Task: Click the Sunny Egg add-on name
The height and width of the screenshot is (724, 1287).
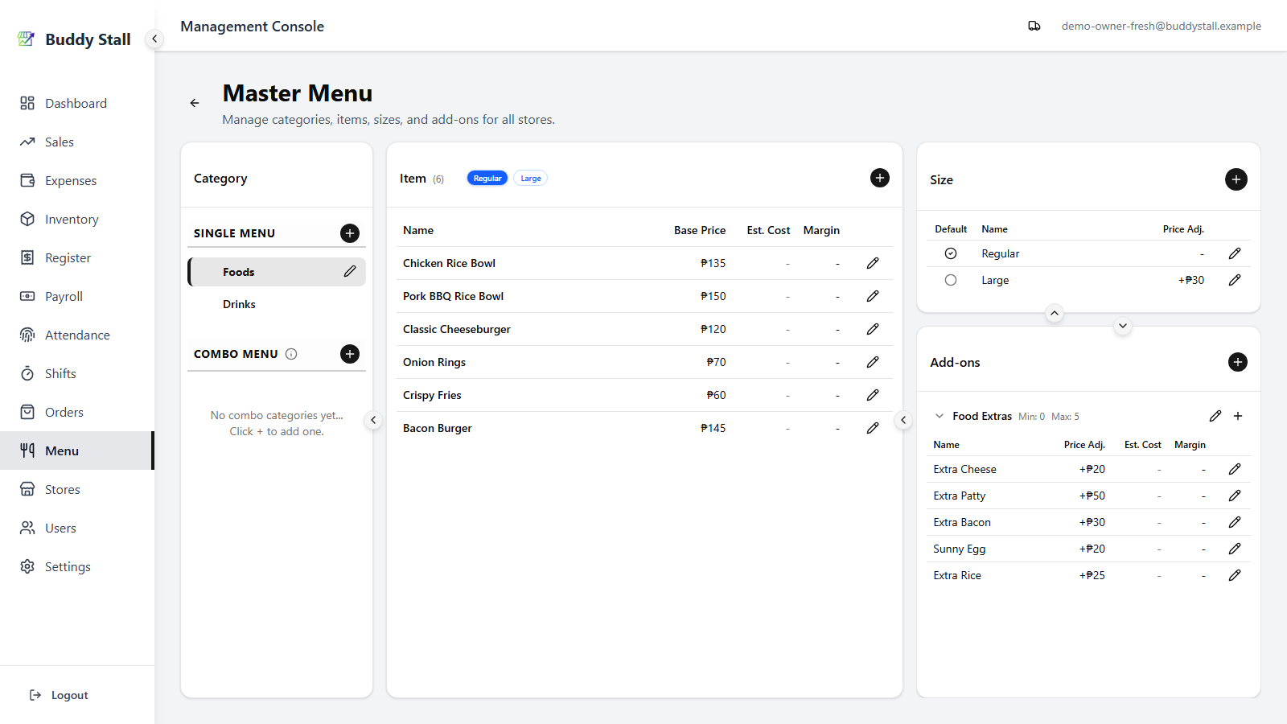Action: coord(959,549)
